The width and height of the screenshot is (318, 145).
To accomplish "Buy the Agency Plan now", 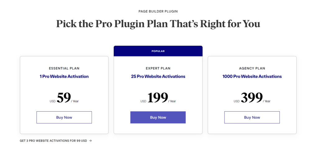I will pos(252,117).
